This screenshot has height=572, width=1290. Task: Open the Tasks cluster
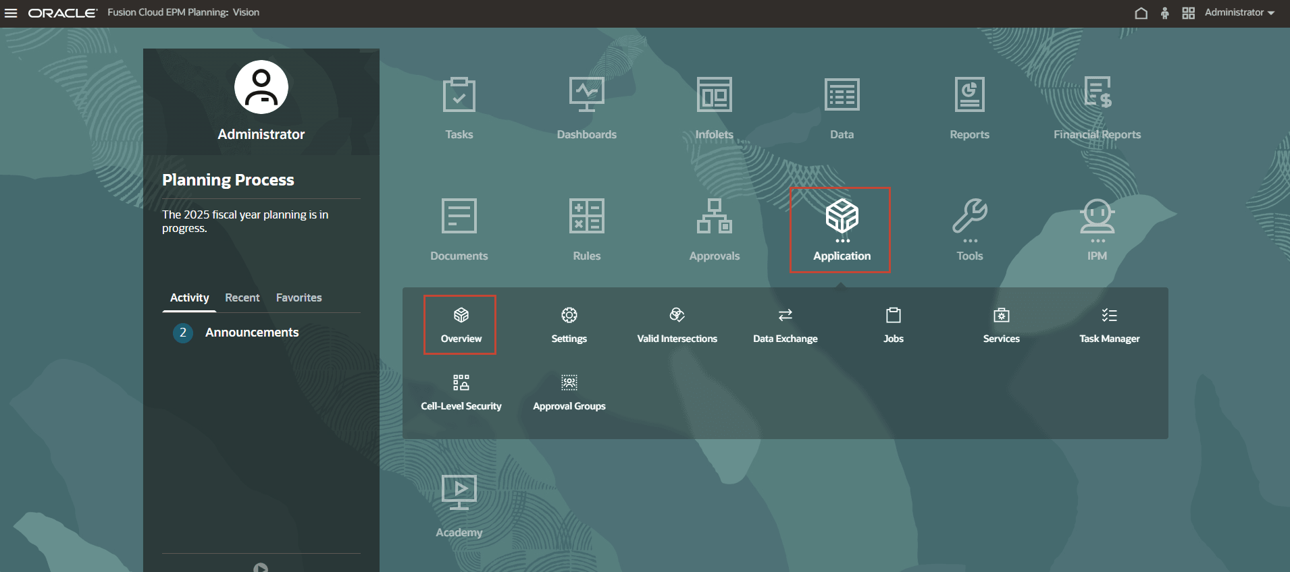click(459, 108)
